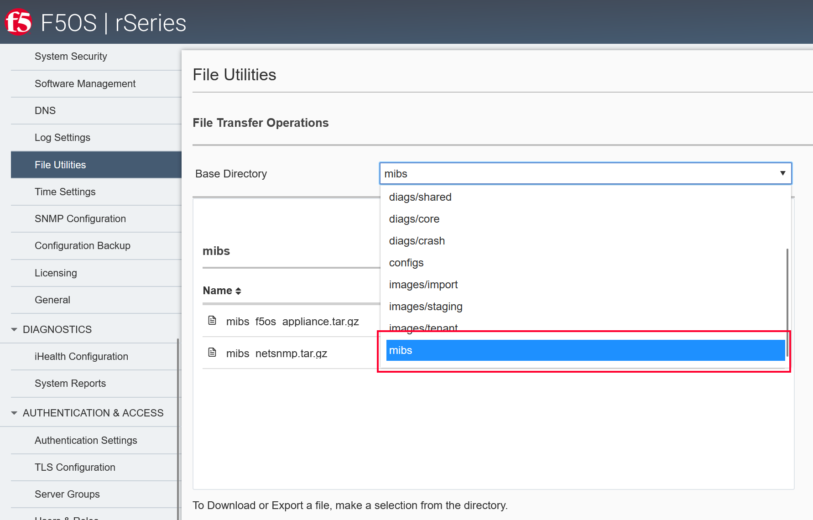Choose configs in the dropdown list

[x=584, y=263]
